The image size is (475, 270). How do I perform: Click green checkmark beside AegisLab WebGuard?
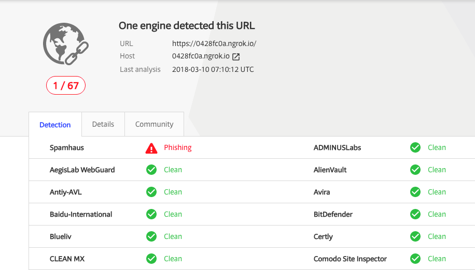[x=151, y=170]
